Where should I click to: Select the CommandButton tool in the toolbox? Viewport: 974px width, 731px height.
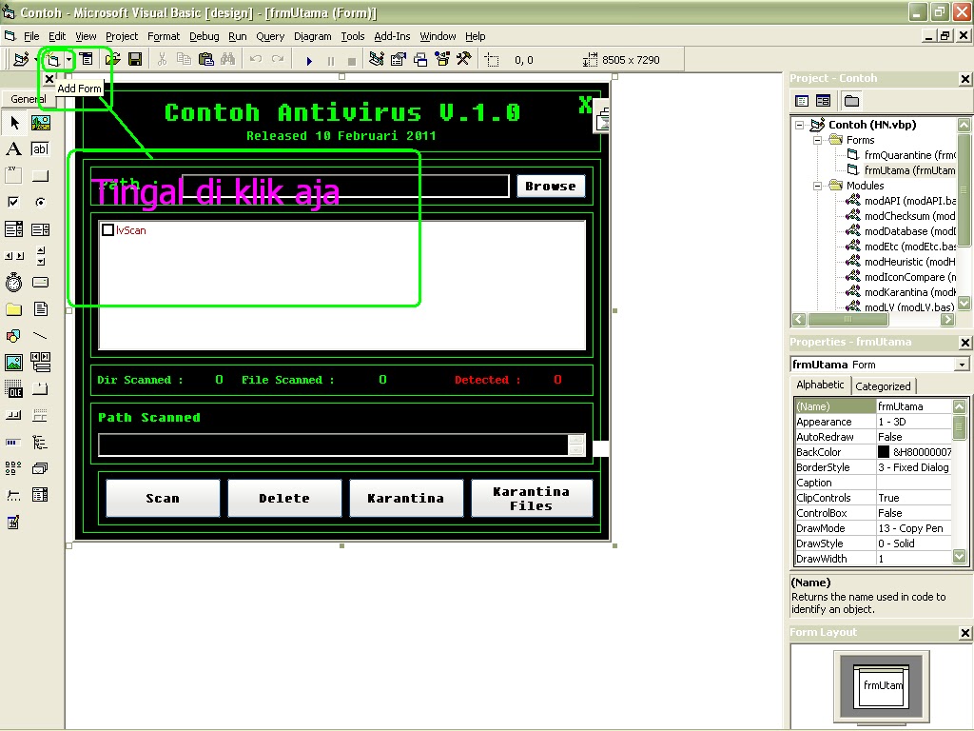tap(40, 176)
